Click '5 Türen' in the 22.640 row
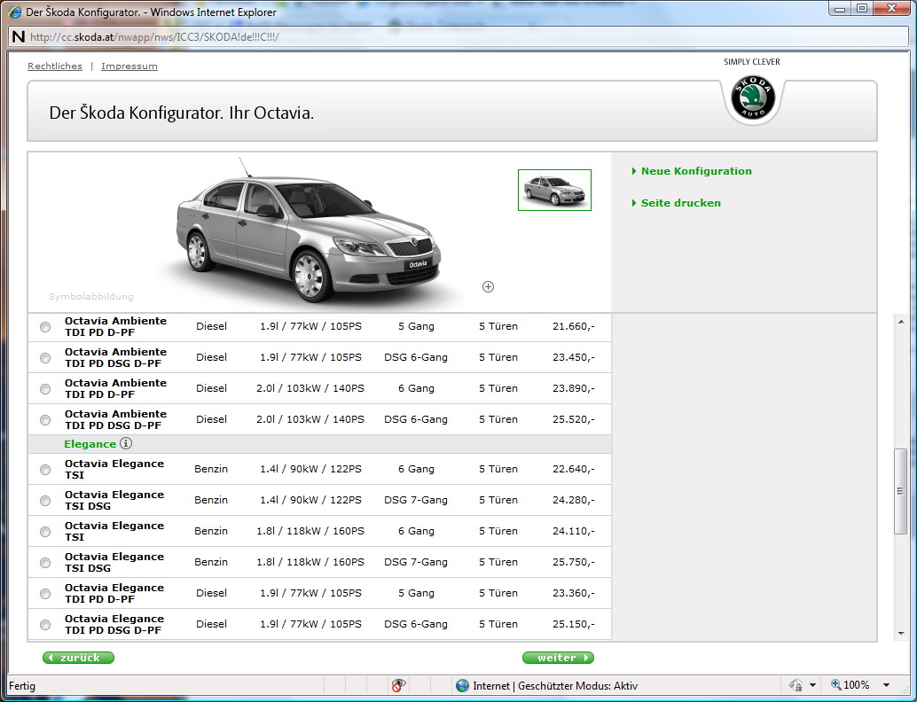 pyautogui.click(x=498, y=469)
